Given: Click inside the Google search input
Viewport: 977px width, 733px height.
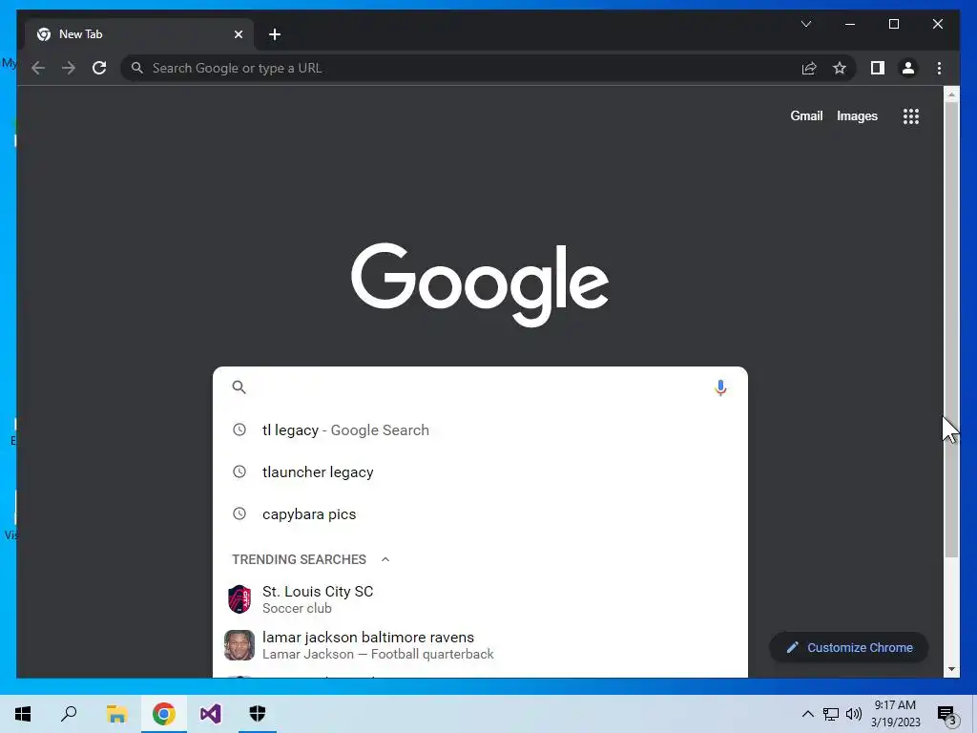Looking at the screenshot, I should (479, 387).
